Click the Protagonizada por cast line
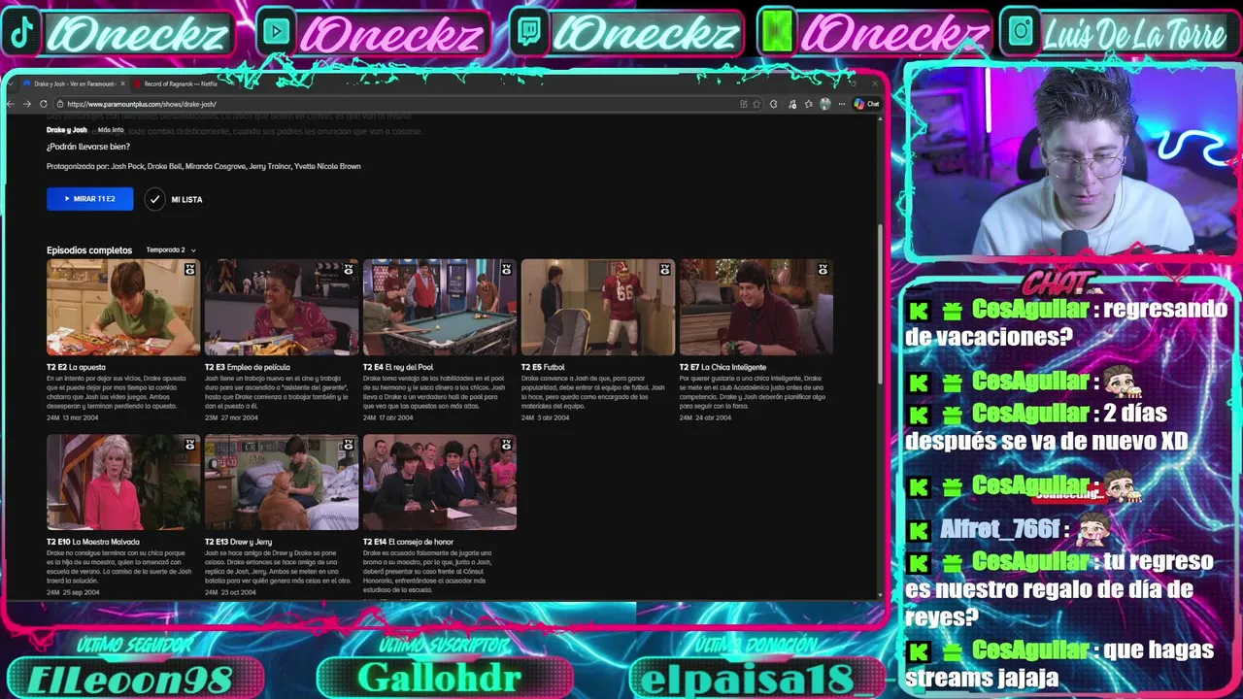Image resolution: width=1243 pixels, height=699 pixels. point(204,166)
